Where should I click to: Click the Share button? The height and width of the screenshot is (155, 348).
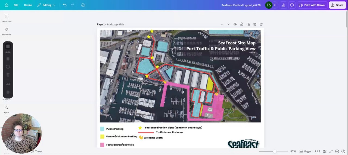[337, 5]
